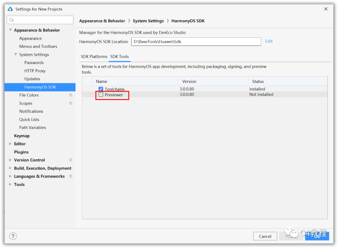
Task: Click the help question mark icon
Action: 13,236
